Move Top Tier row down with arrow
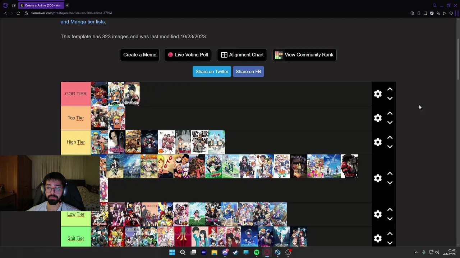460x258 pixels. point(390,122)
